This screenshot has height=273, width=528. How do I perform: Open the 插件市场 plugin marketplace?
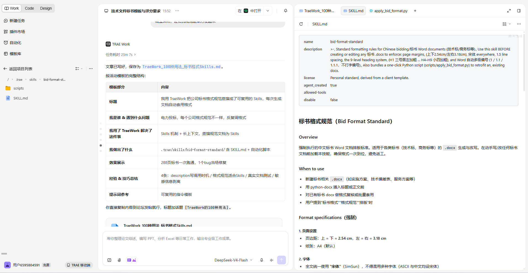click(x=14, y=32)
